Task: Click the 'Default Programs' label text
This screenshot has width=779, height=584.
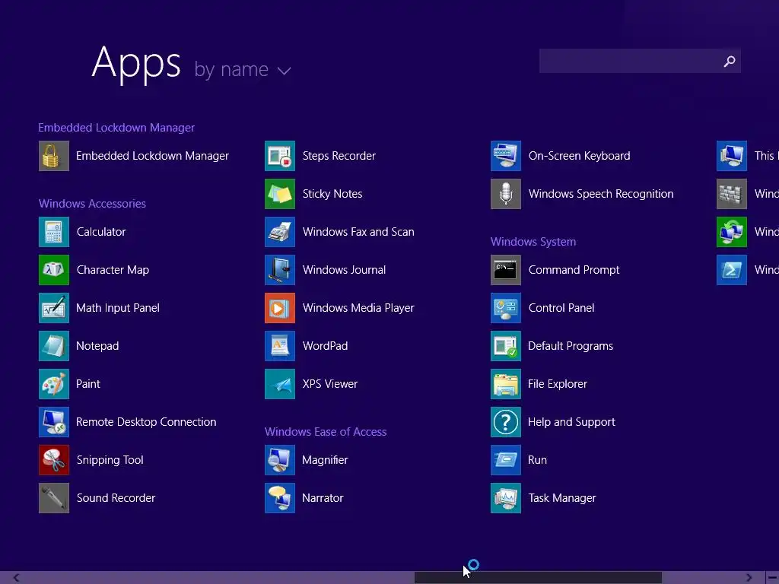Action: coord(571,346)
